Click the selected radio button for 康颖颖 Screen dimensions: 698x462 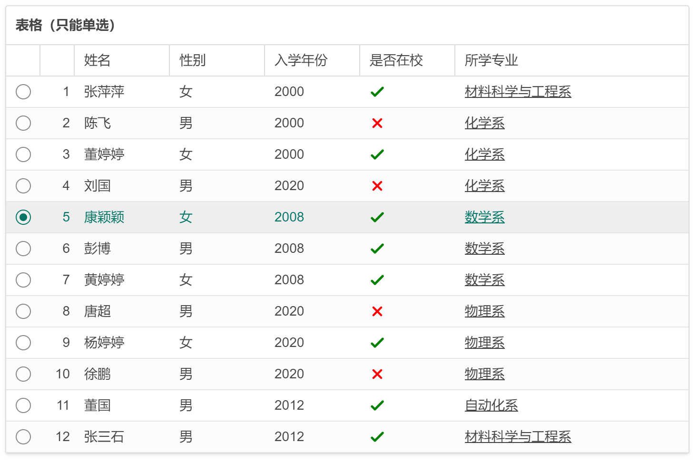click(23, 217)
